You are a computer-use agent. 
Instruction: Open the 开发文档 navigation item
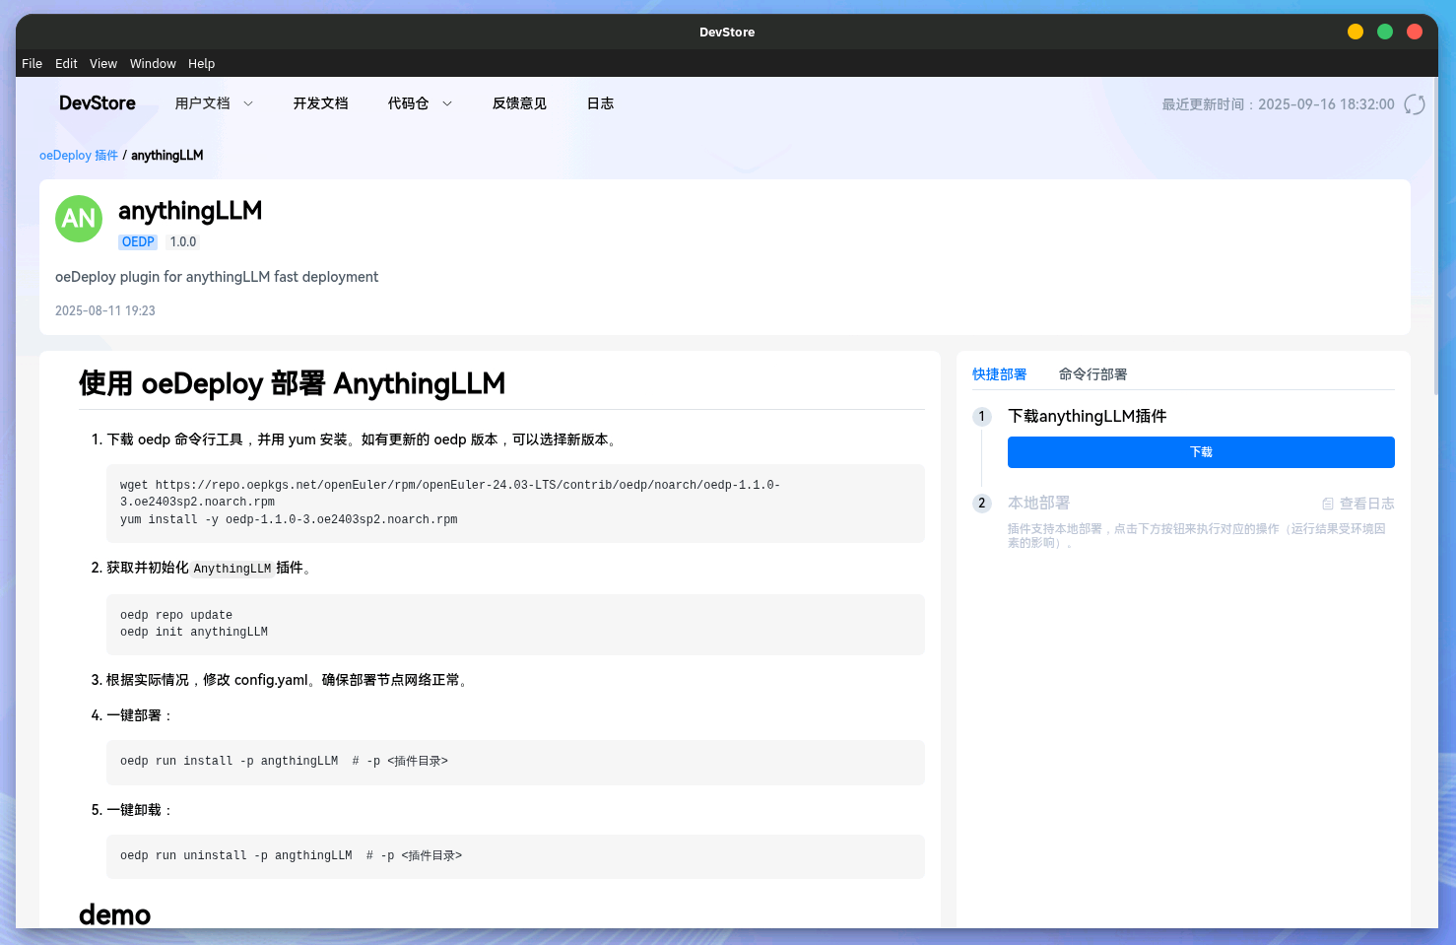tap(320, 103)
